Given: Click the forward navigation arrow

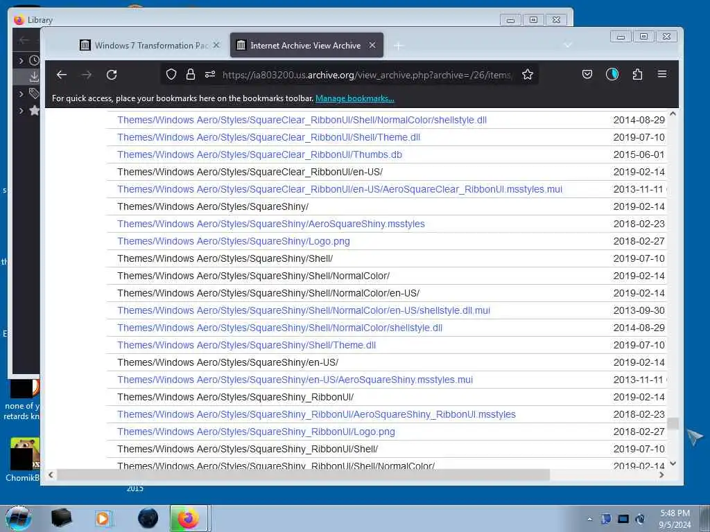Looking at the screenshot, I should 87,75.
